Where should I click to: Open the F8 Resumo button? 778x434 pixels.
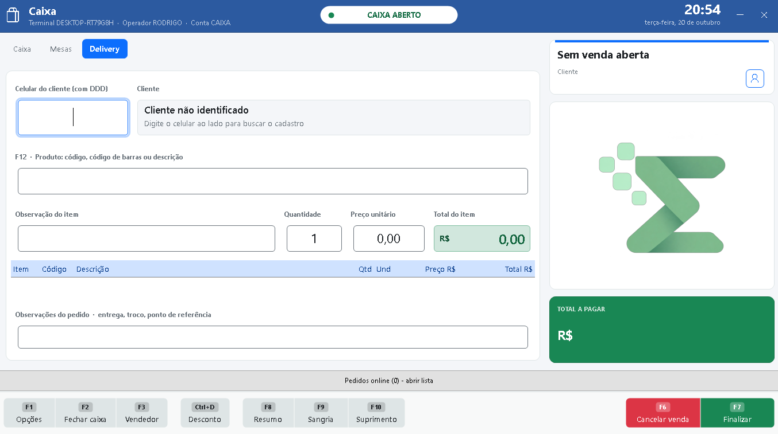coord(268,413)
